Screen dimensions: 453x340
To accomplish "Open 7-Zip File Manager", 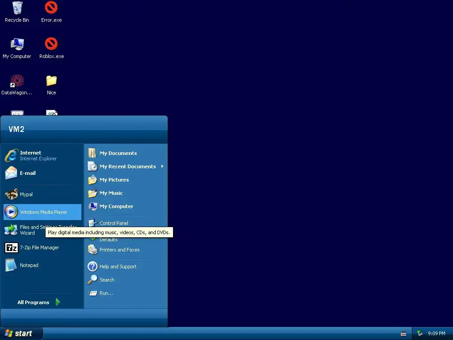I will (42, 247).
